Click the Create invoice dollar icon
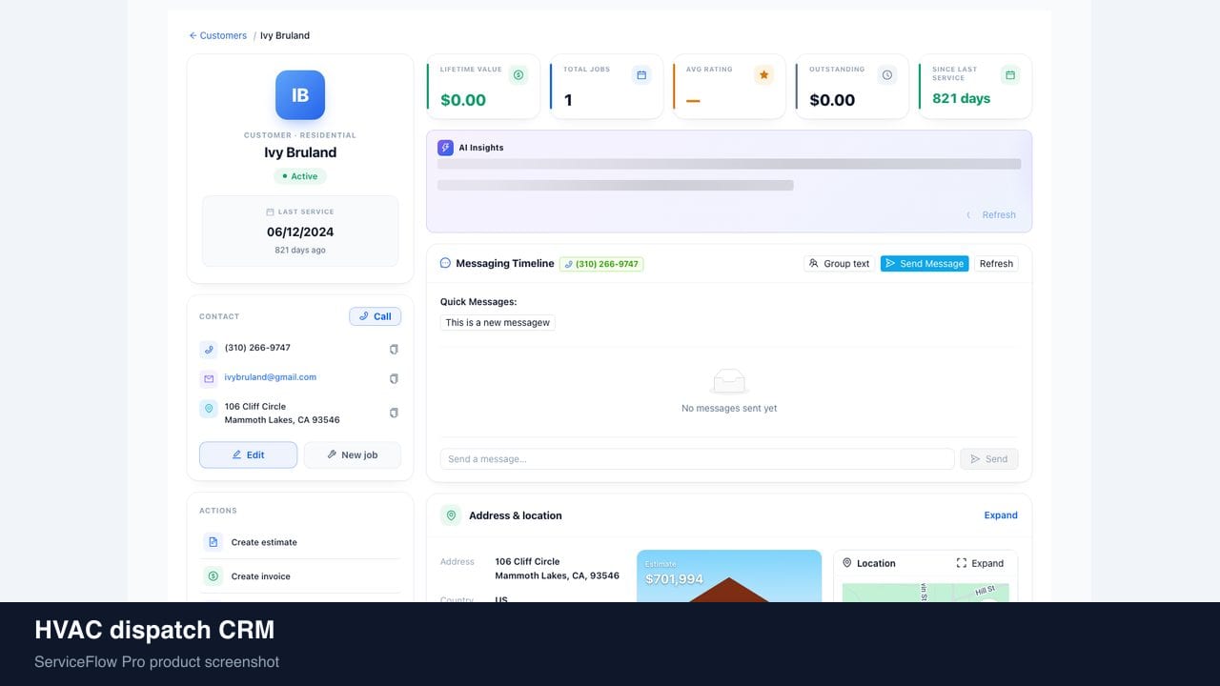Viewport: 1220px width, 686px height. 213,576
